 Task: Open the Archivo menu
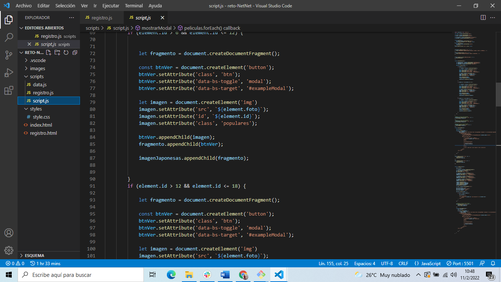tap(23, 6)
